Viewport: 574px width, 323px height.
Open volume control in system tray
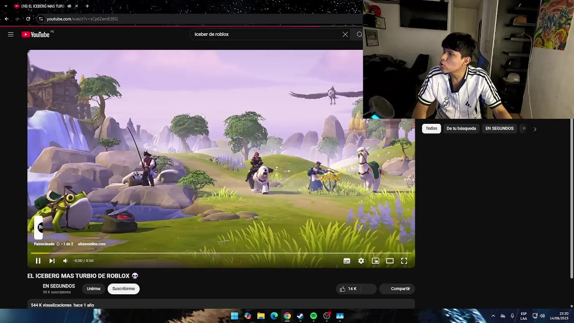coord(543,316)
